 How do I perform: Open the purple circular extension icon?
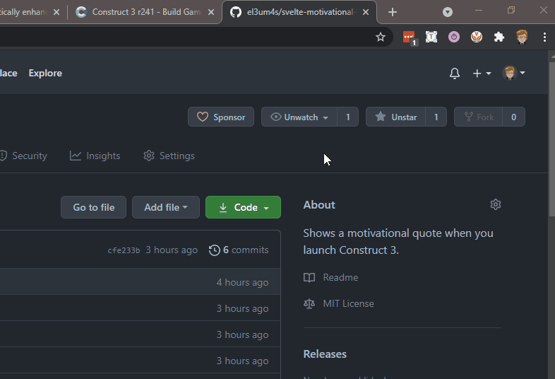point(454,37)
